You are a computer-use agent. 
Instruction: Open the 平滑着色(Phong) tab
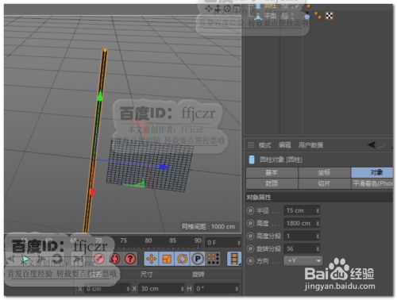372,183
